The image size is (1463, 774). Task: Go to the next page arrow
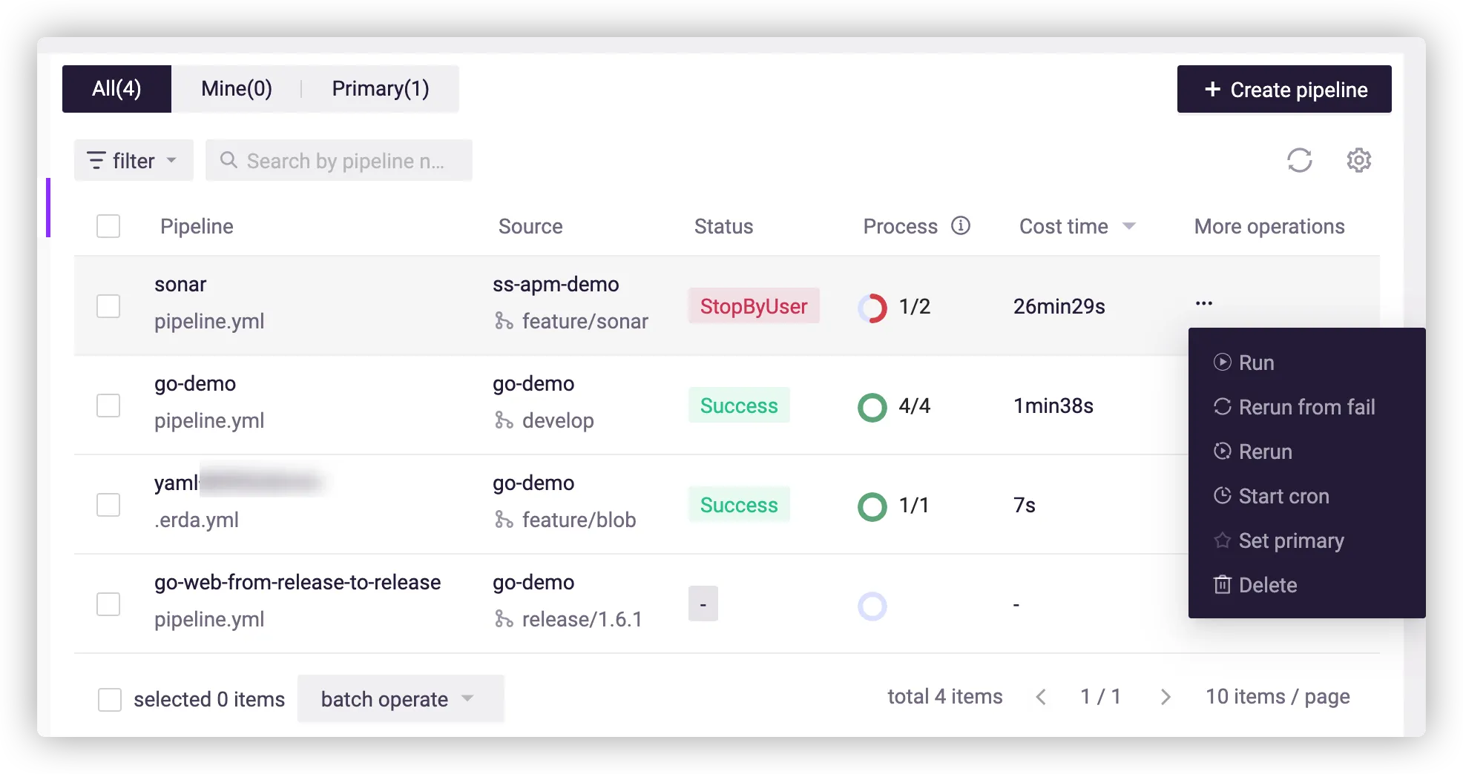point(1166,697)
